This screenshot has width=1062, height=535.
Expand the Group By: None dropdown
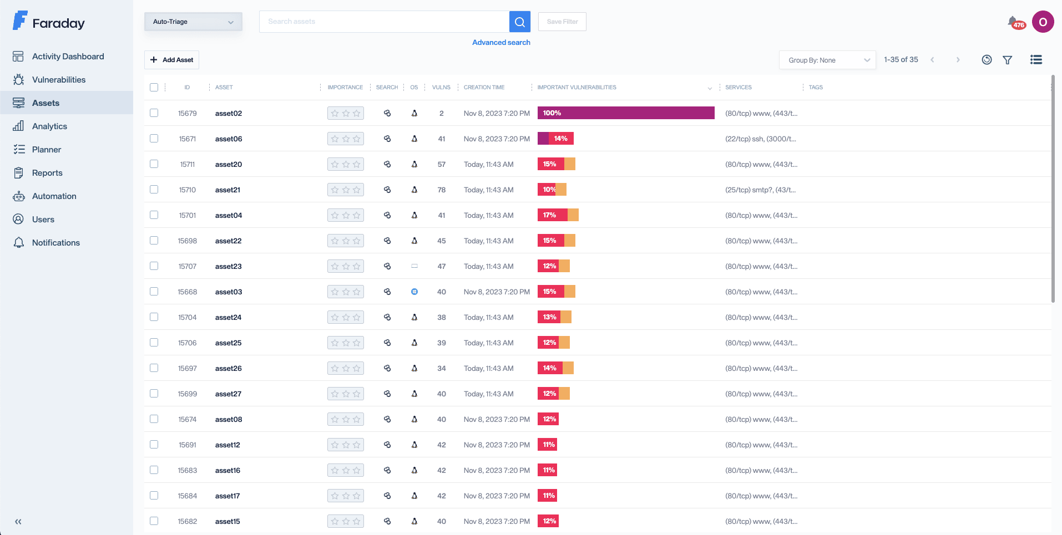[827, 60]
